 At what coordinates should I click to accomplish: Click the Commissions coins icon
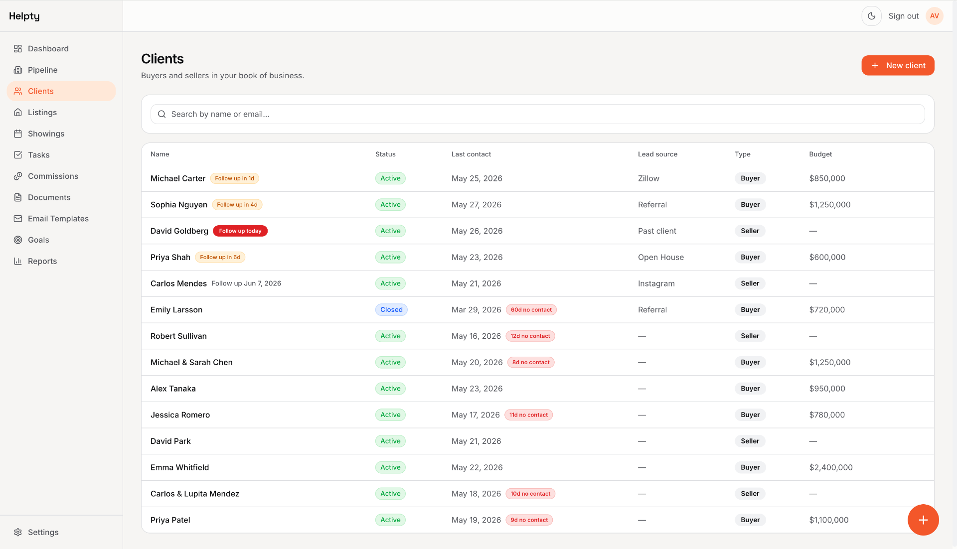[18, 176]
